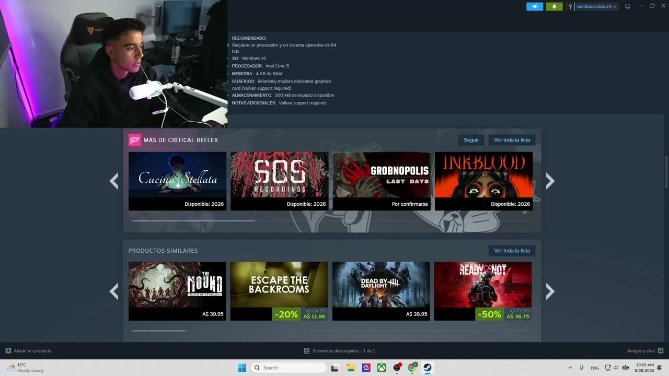Open Task View in the taskbar
669x376 pixels.
point(335,368)
